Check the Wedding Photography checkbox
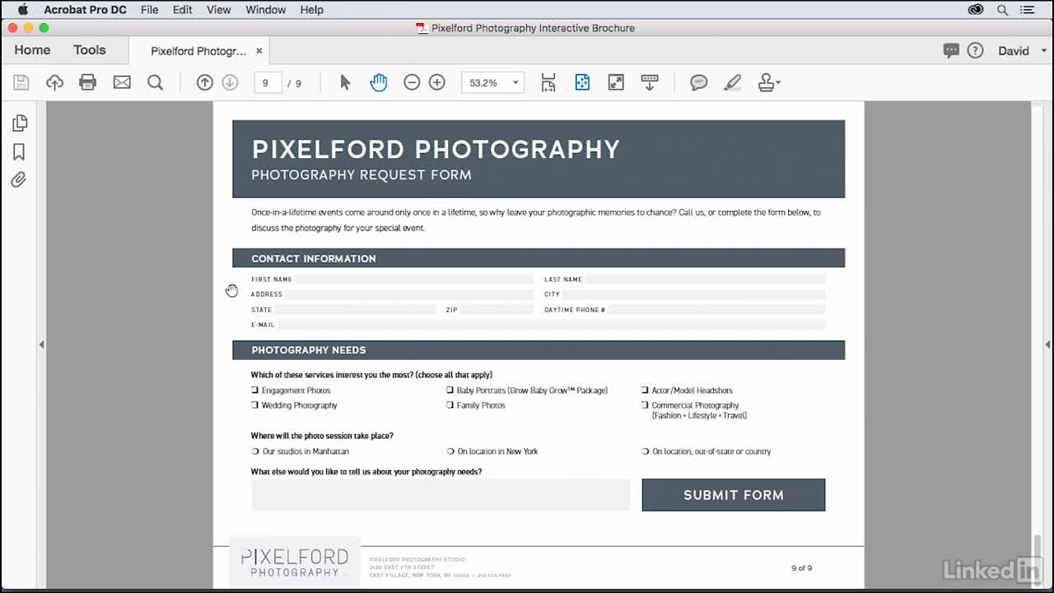Viewport: 1054px width, 593px height. click(x=254, y=405)
